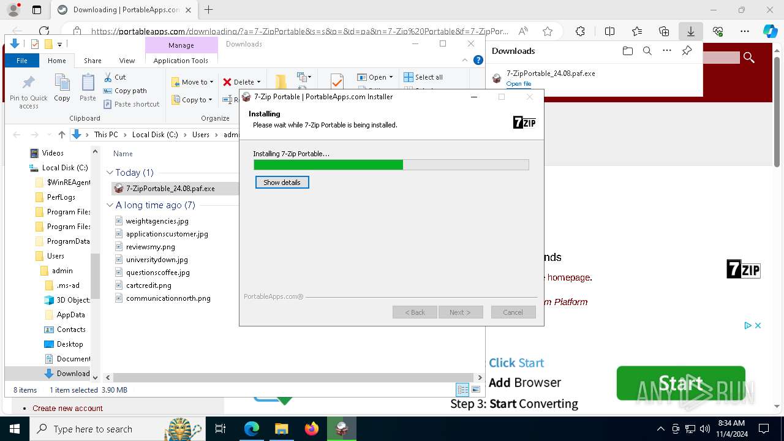784x441 pixels.
Task: Select universitydown.jpg file
Action: tap(157, 260)
